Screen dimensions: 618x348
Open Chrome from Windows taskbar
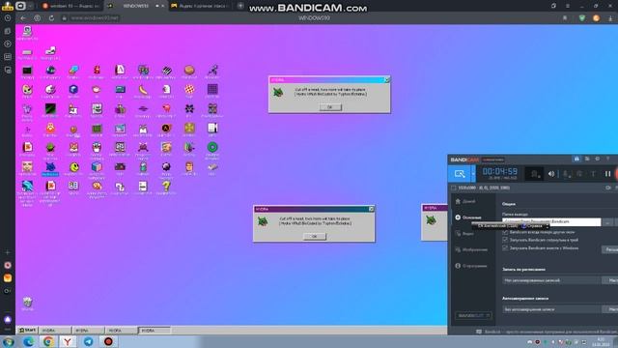(x=48, y=341)
